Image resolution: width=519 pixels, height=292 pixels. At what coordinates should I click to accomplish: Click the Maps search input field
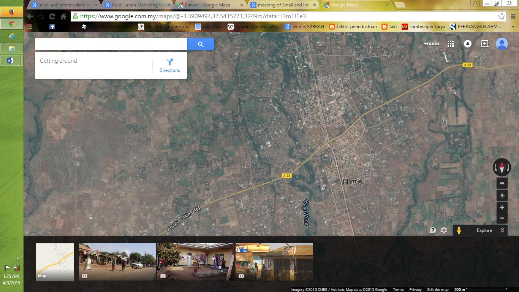pos(111,44)
